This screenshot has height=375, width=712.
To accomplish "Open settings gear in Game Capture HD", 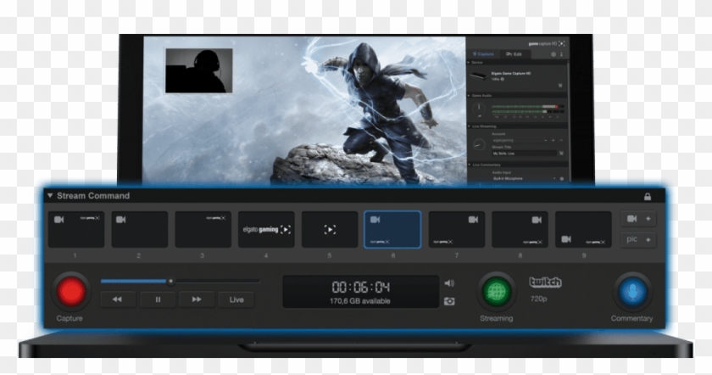I will [x=553, y=54].
